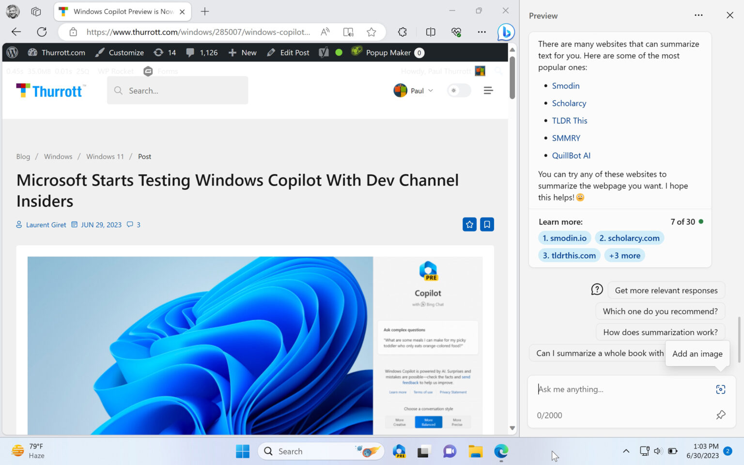Open Microsoft Edge taskbar icon

point(501,451)
